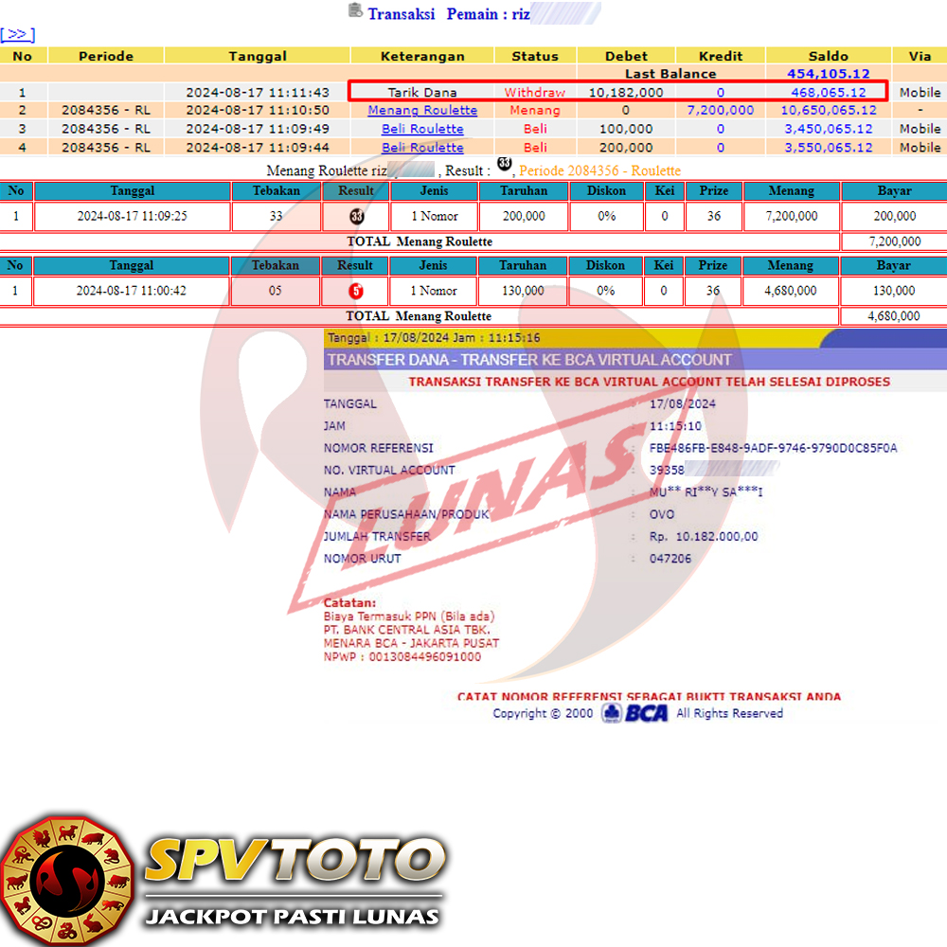
Task: Click the SPVTOTO zodiac wheel emblem
Action: 64,881
